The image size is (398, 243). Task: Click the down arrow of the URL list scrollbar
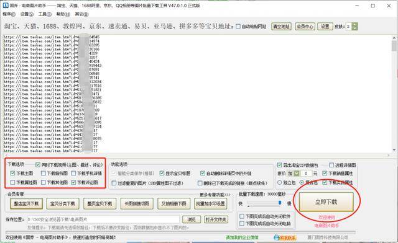coord(394,149)
